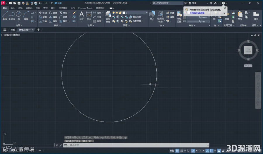Screen dimensions: 263x154
Task: Select the Line (直线) drawing tool
Action: (x=5, y=16)
